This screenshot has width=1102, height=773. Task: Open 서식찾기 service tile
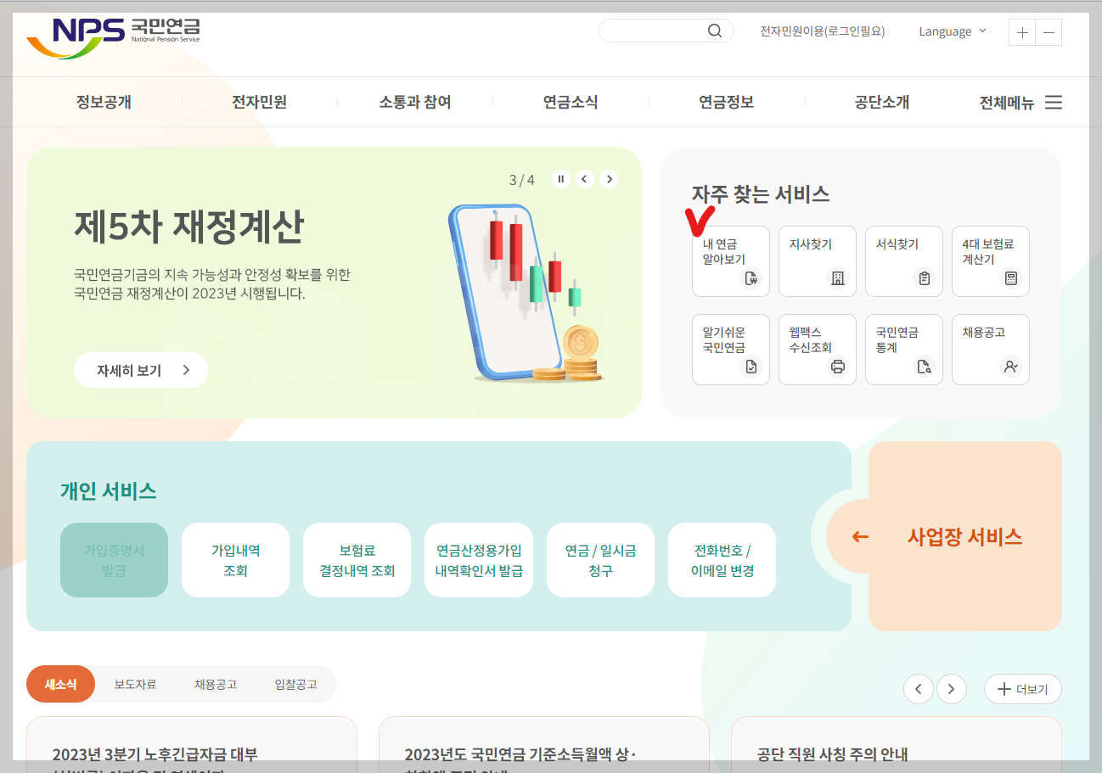[904, 261]
